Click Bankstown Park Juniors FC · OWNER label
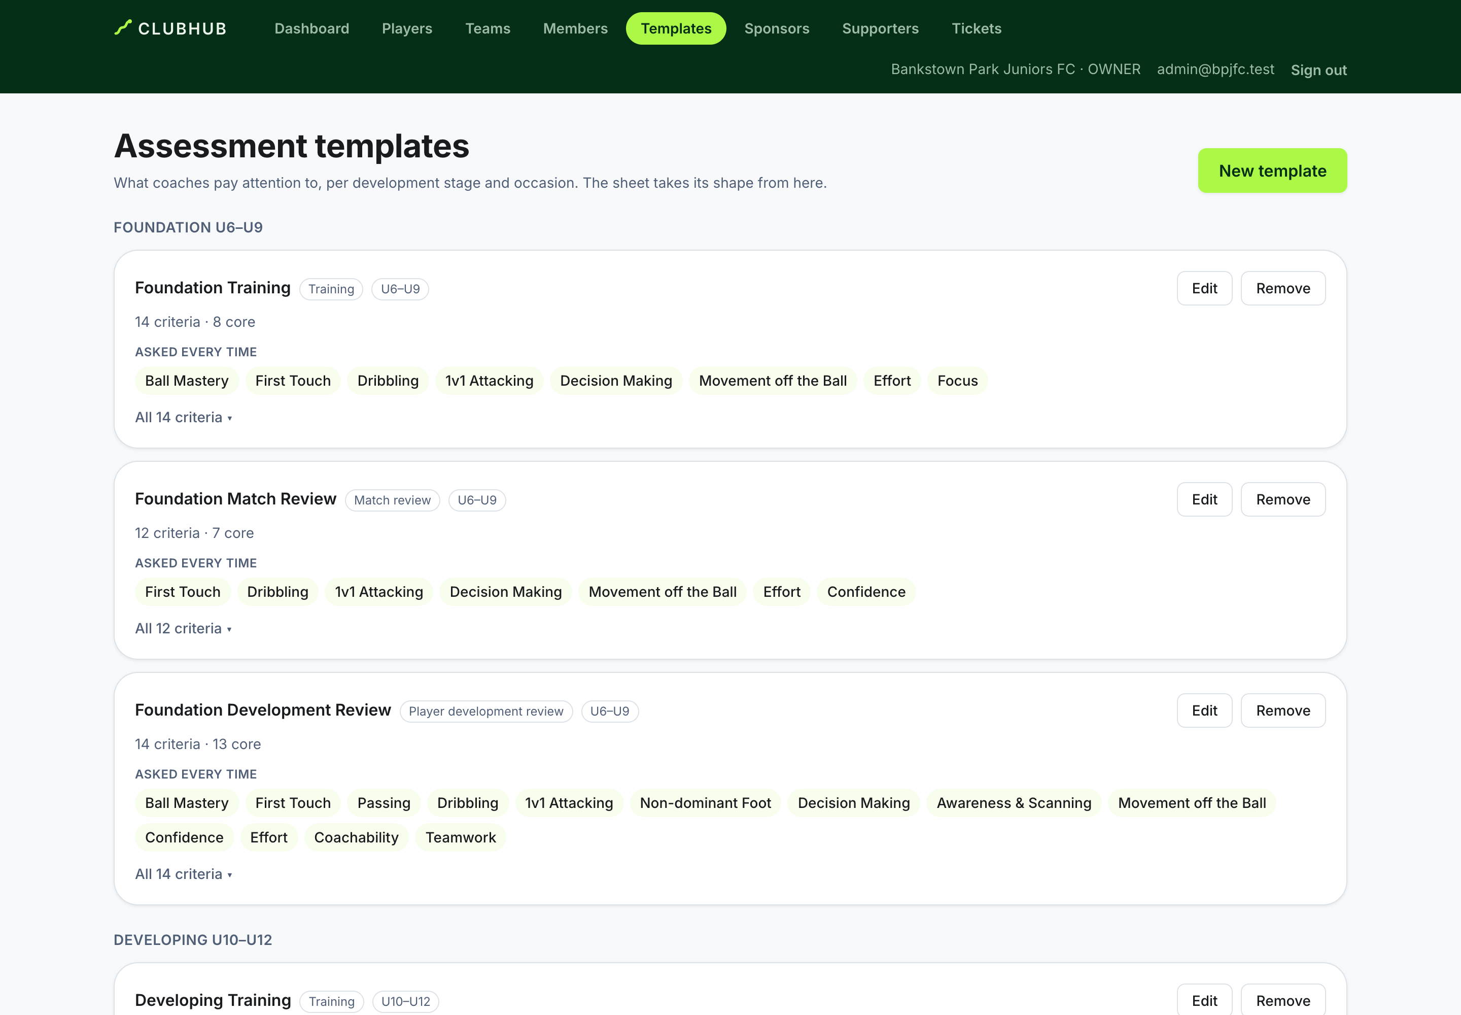 click(x=1015, y=70)
